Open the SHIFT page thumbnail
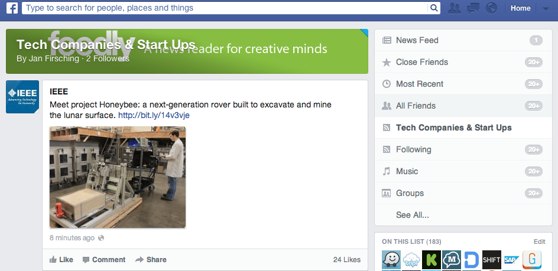Screen dimensions: 558x271 (x=492, y=260)
